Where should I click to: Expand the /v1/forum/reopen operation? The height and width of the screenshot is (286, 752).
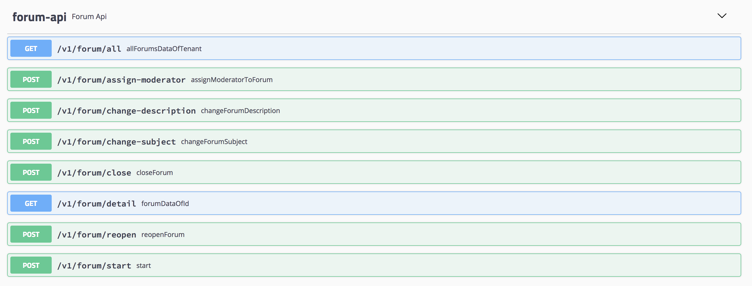[x=96, y=234]
